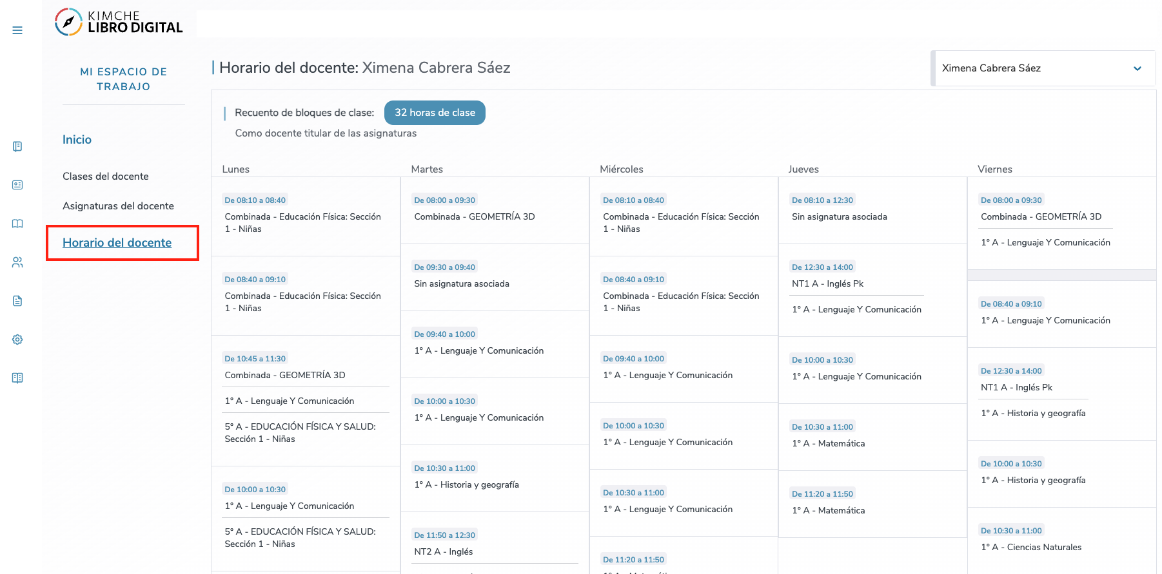
Task: Click the Miércoles column header
Action: click(622, 169)
